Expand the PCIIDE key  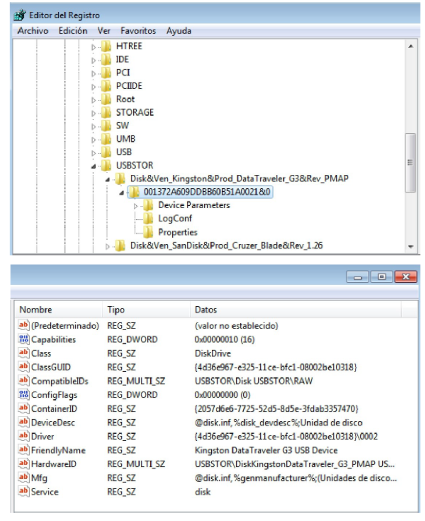click(93, 87)
